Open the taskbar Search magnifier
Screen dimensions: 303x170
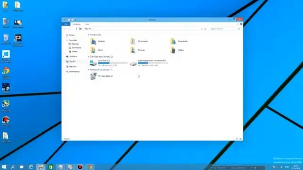(x=13, y=167)
